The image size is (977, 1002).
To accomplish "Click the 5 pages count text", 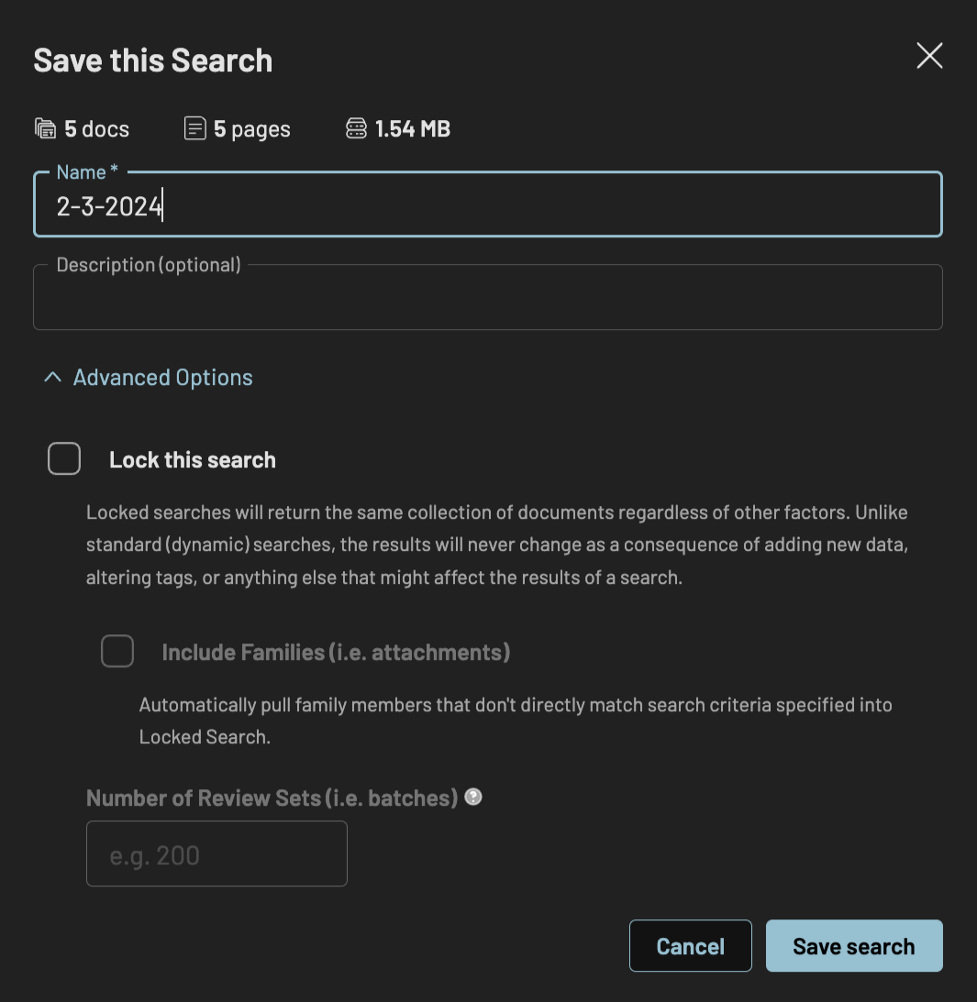I will tap(252, 129).
